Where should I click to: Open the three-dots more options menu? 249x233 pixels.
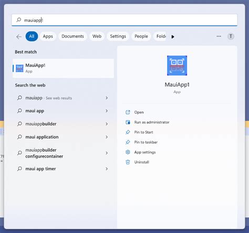[219, 36]
